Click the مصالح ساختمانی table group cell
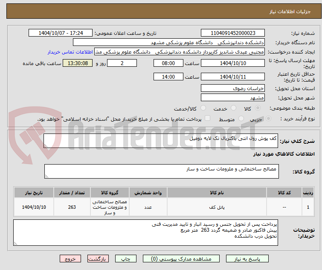 [x=110, y=207]
